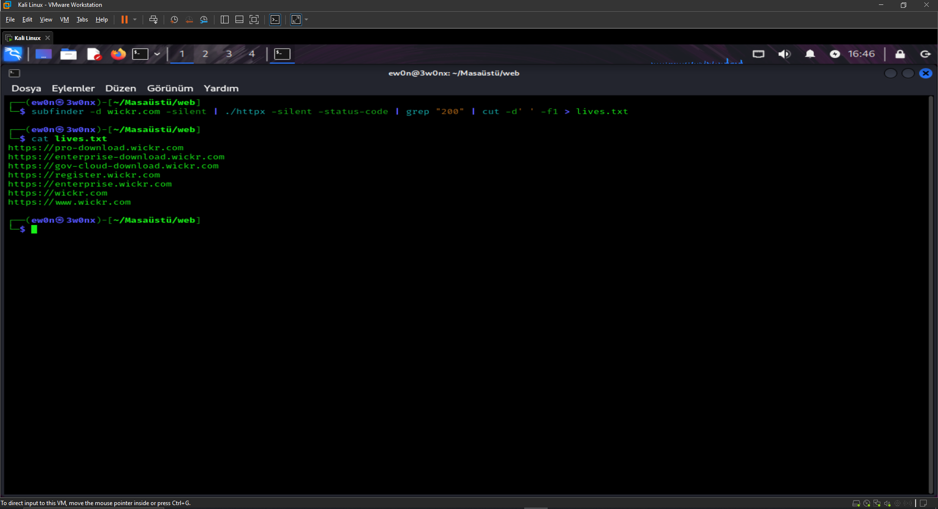938x509 pixels.
Task: Take a snapshot of the virtual machine
Action: click(174, 20)
